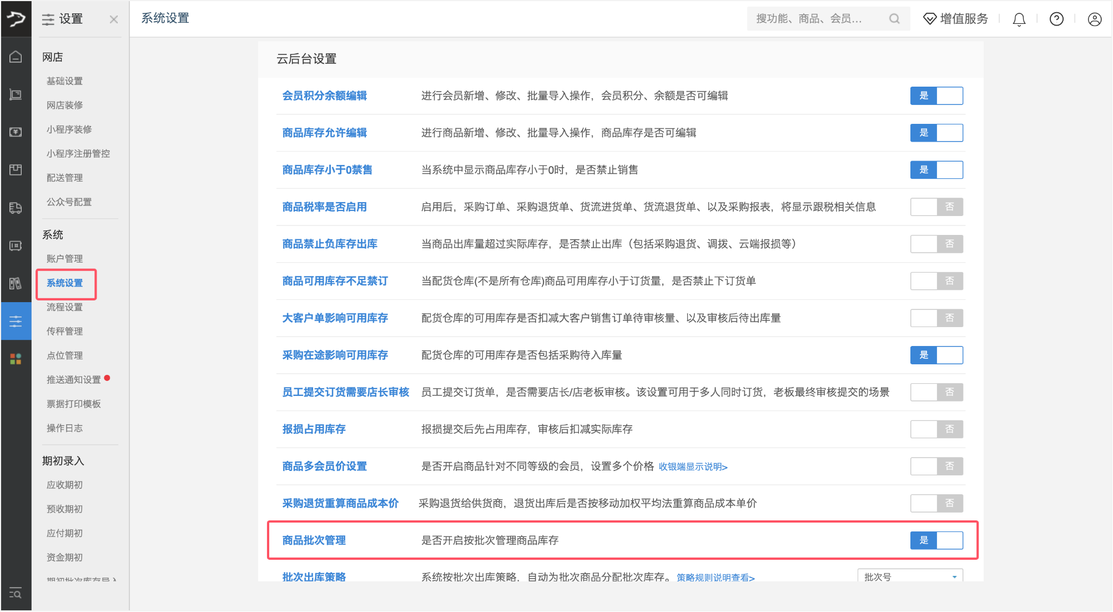Viewport: 1113px width, 612px height.
Task: Click the notification bell icon
Action: pyautogui.click(x=1019, y=19)
